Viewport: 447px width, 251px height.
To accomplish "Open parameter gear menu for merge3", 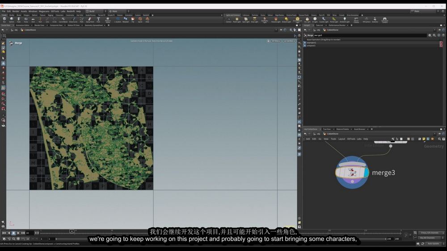I will point(430,35).
